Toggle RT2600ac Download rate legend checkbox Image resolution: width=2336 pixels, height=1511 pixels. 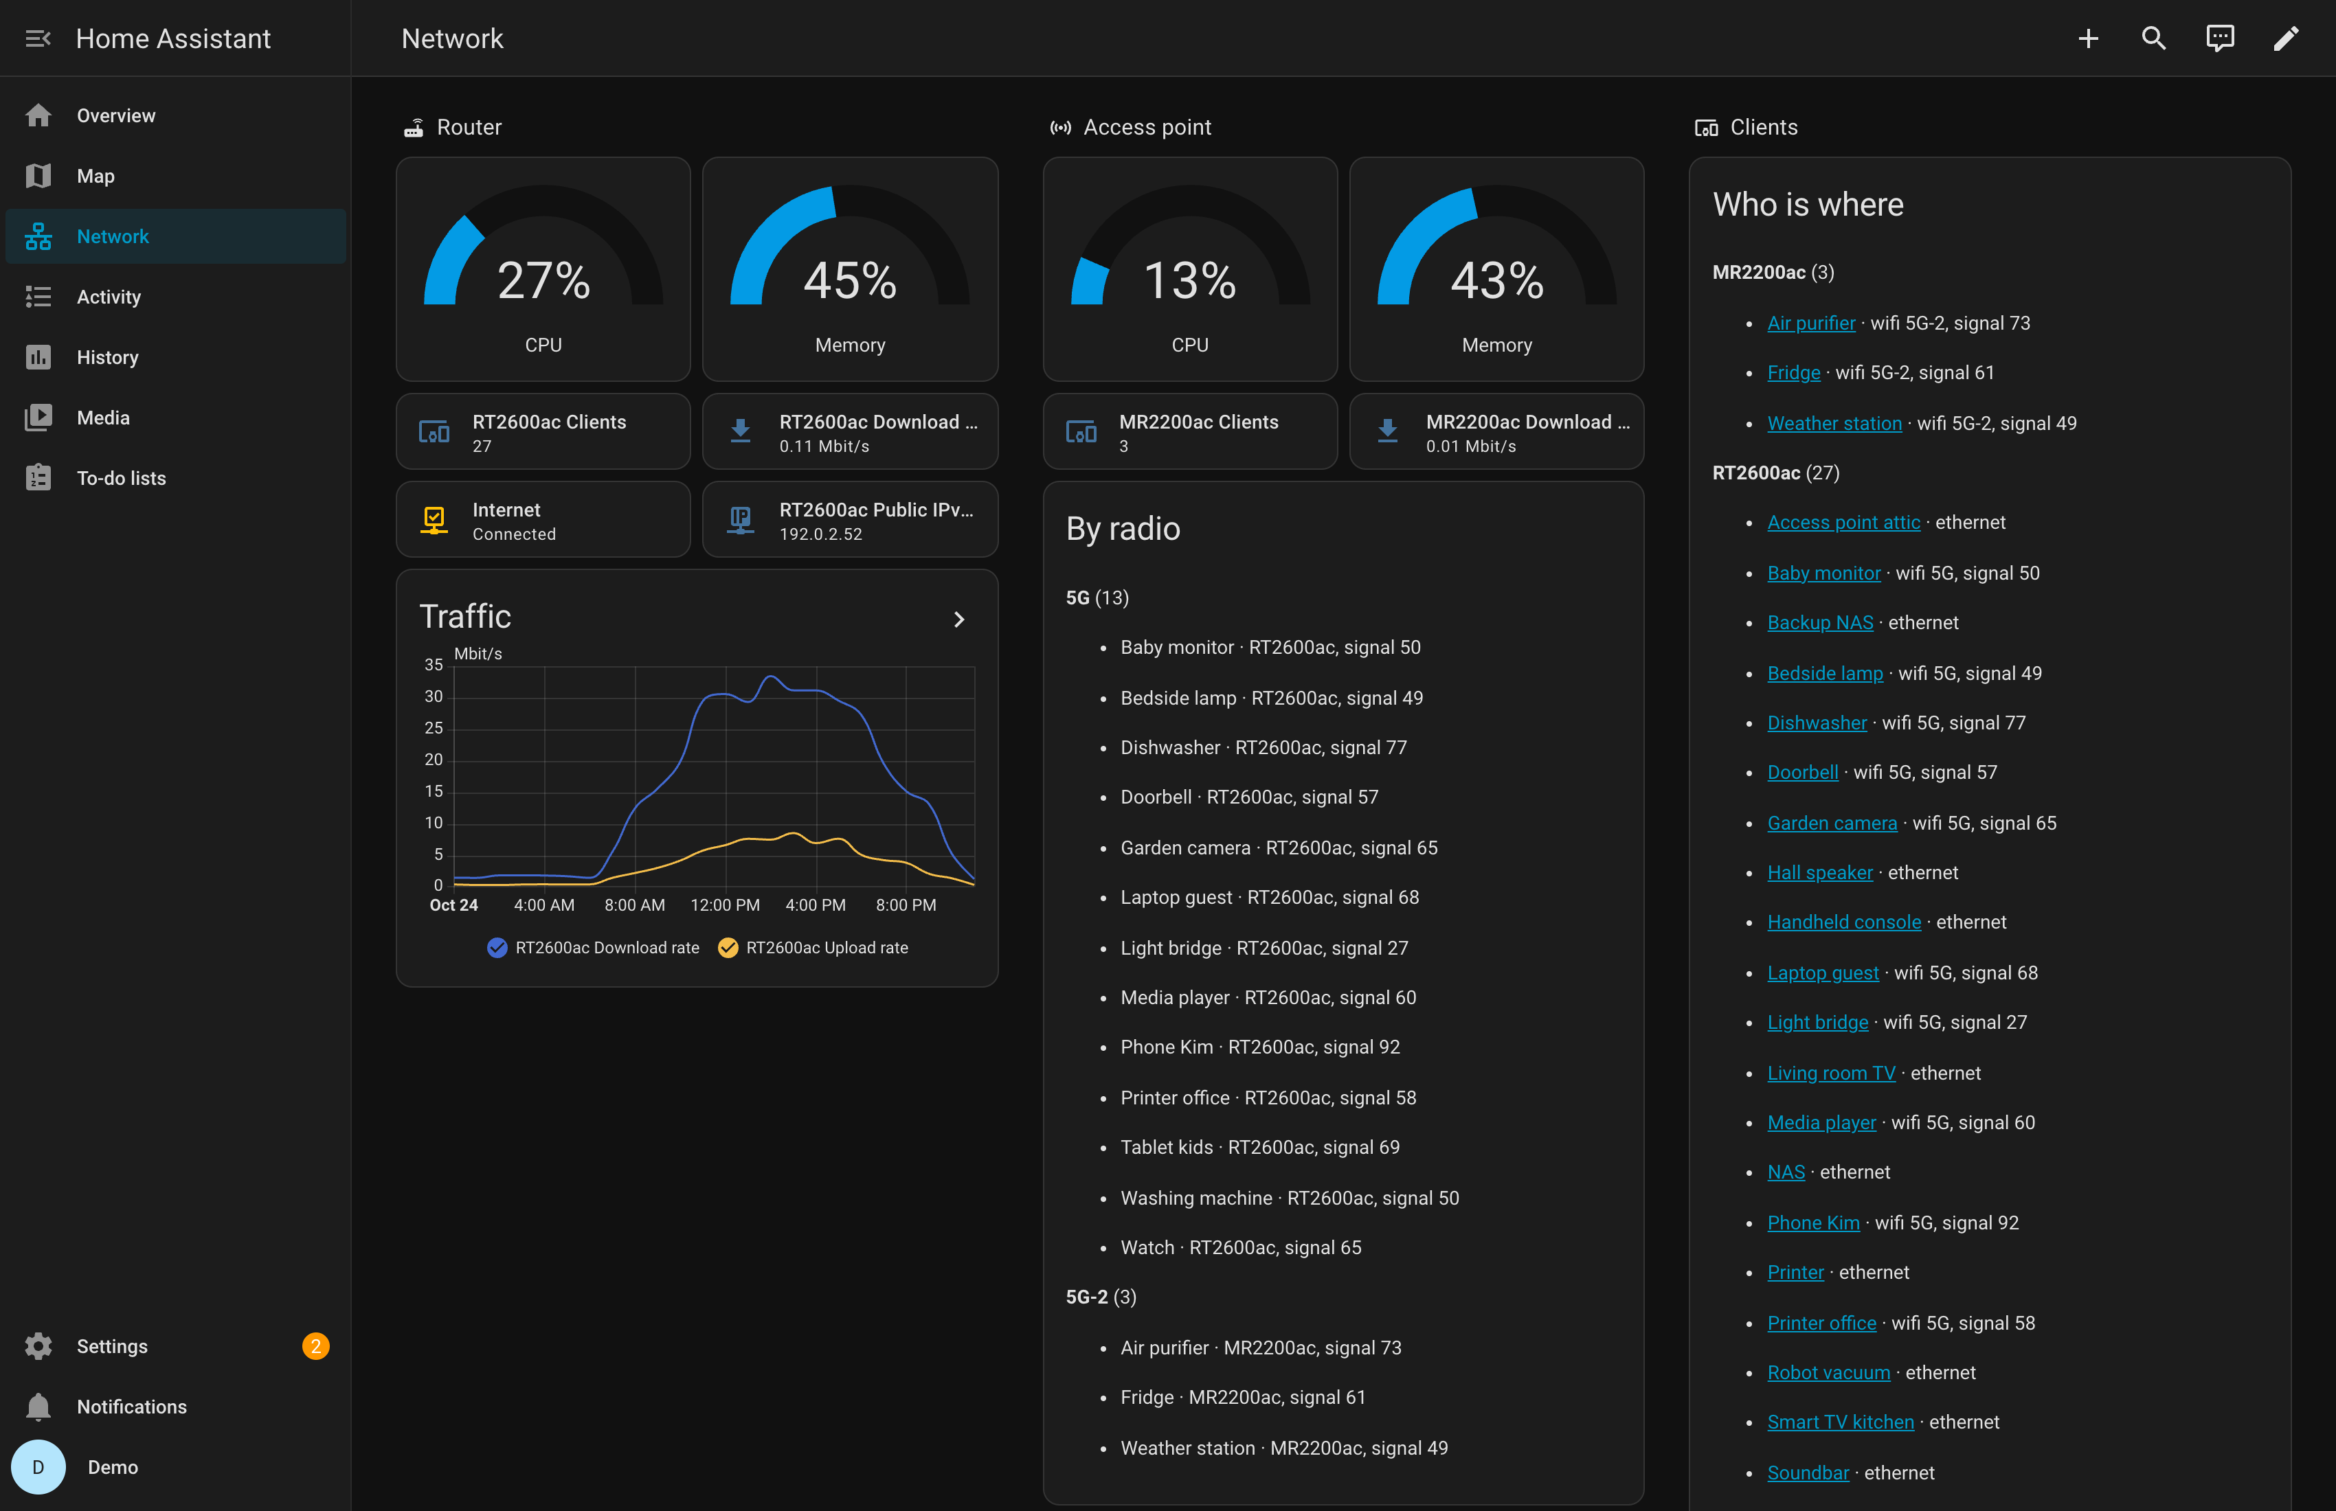click(497, 948)
